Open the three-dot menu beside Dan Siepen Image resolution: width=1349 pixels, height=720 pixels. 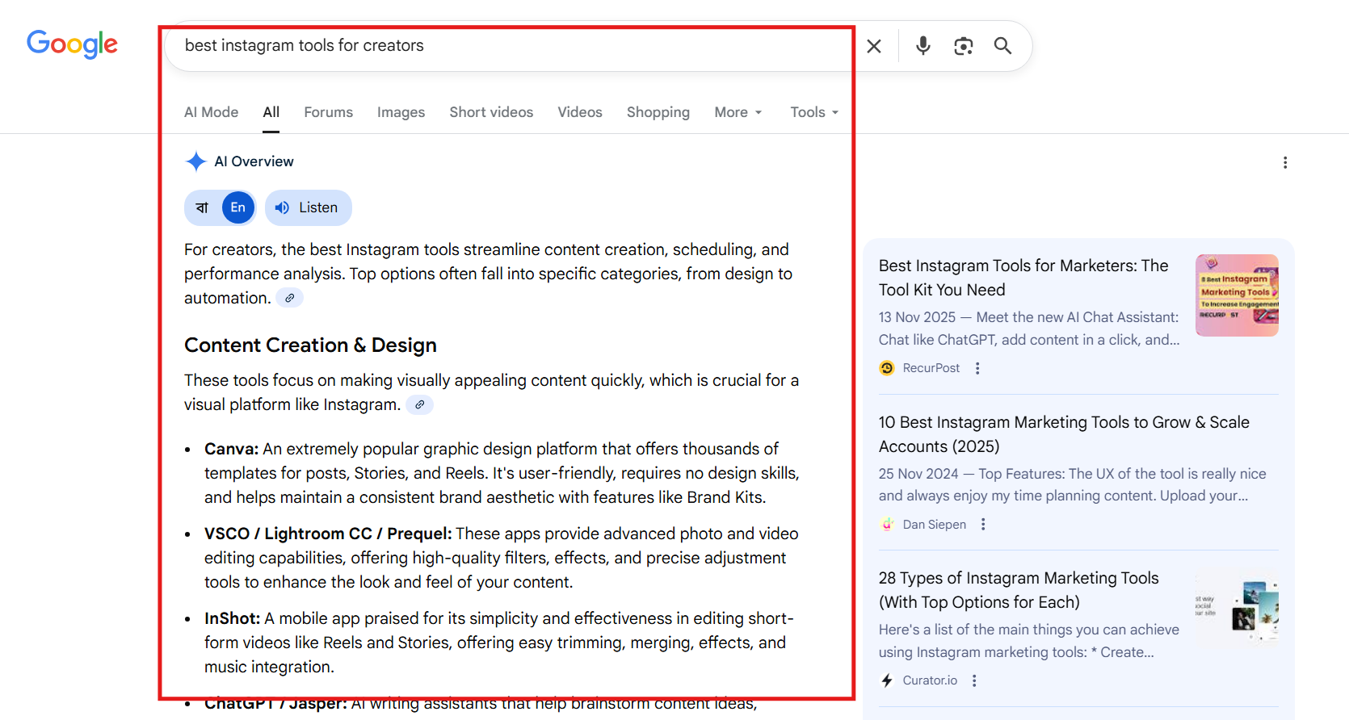click(x=983, y=525)
